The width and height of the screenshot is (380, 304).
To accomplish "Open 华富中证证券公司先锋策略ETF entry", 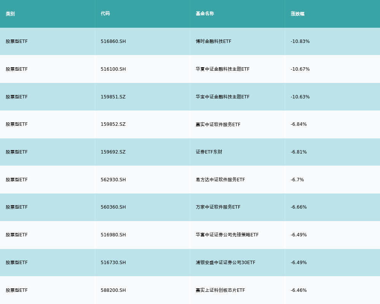I will tap(227, 235).
